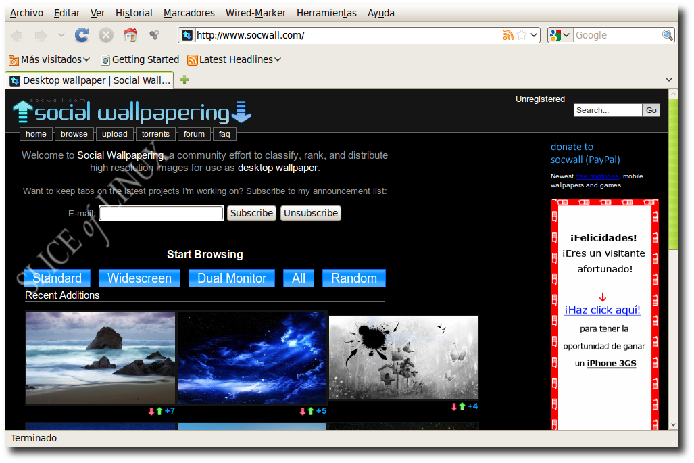Open the browser home page icon

(x=130, y=34)
